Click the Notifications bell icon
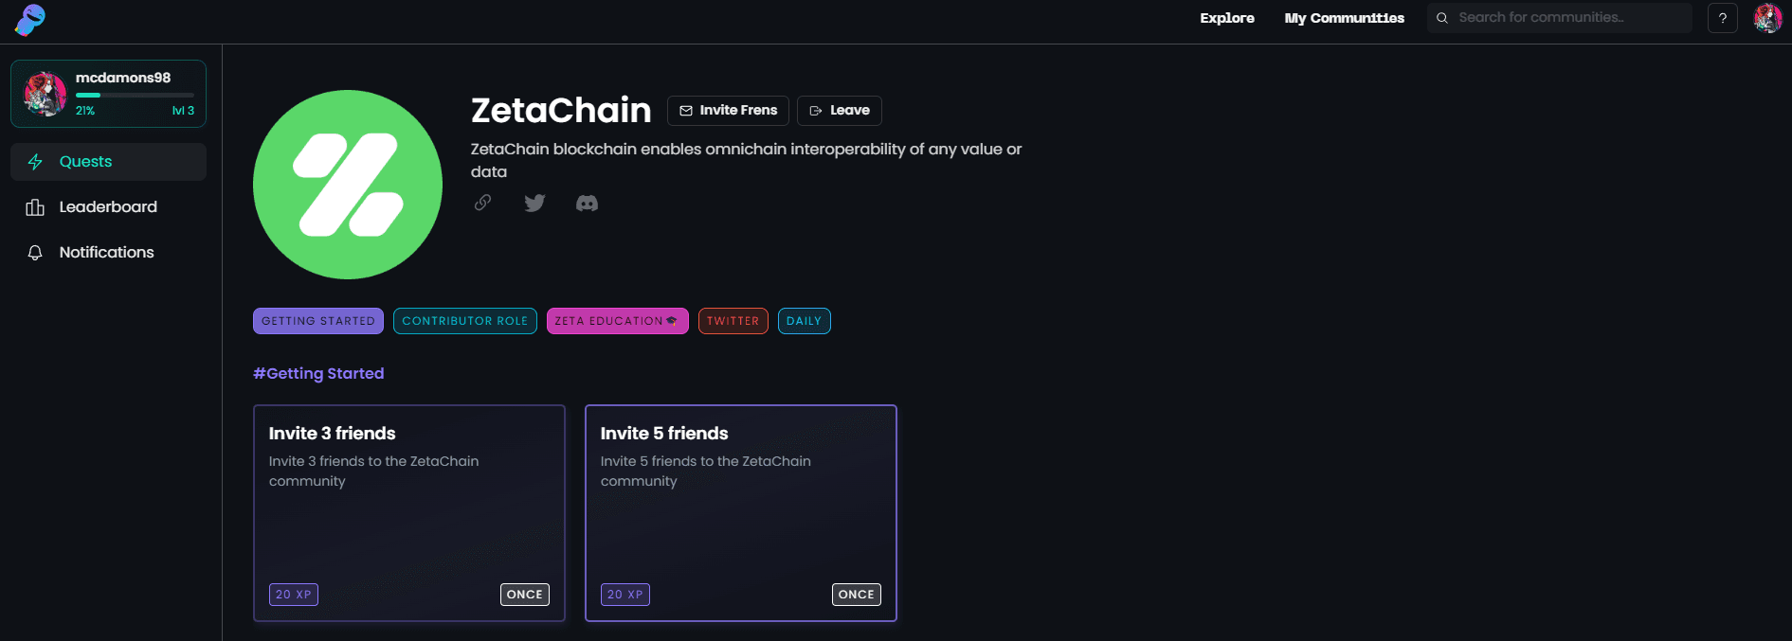The height and width of the screenshot is (641, 1792). [35, 253]
